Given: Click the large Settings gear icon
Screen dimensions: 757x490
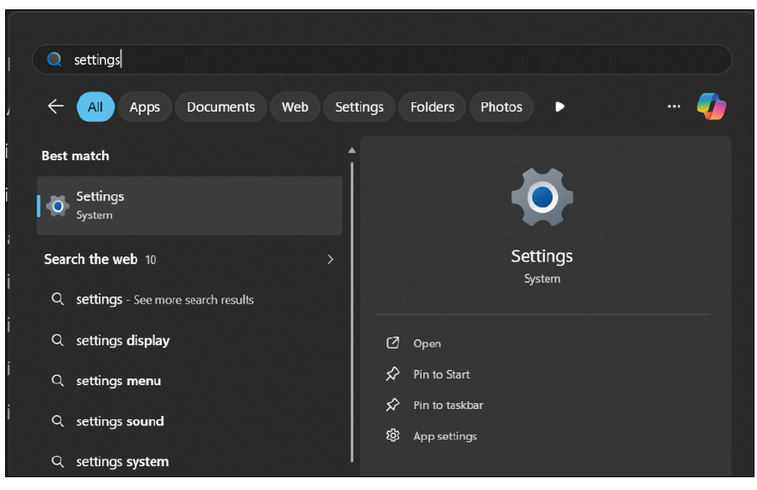Looking at the screenshot, I should tap(542, 198).
